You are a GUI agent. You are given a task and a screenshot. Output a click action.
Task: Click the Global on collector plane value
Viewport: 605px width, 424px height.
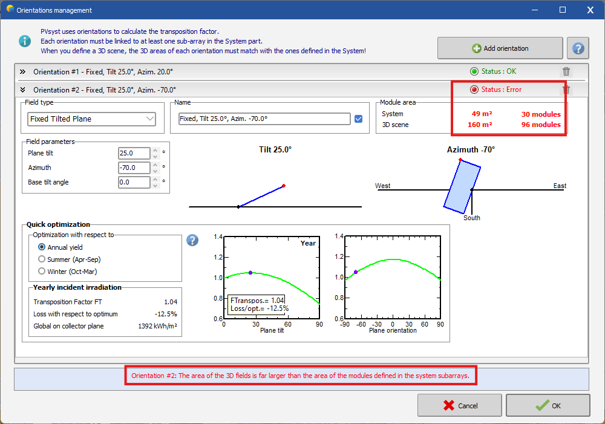point(157,326)
